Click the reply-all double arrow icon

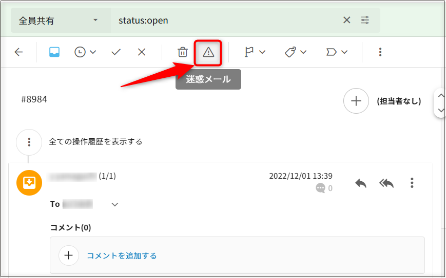[386, 183]
